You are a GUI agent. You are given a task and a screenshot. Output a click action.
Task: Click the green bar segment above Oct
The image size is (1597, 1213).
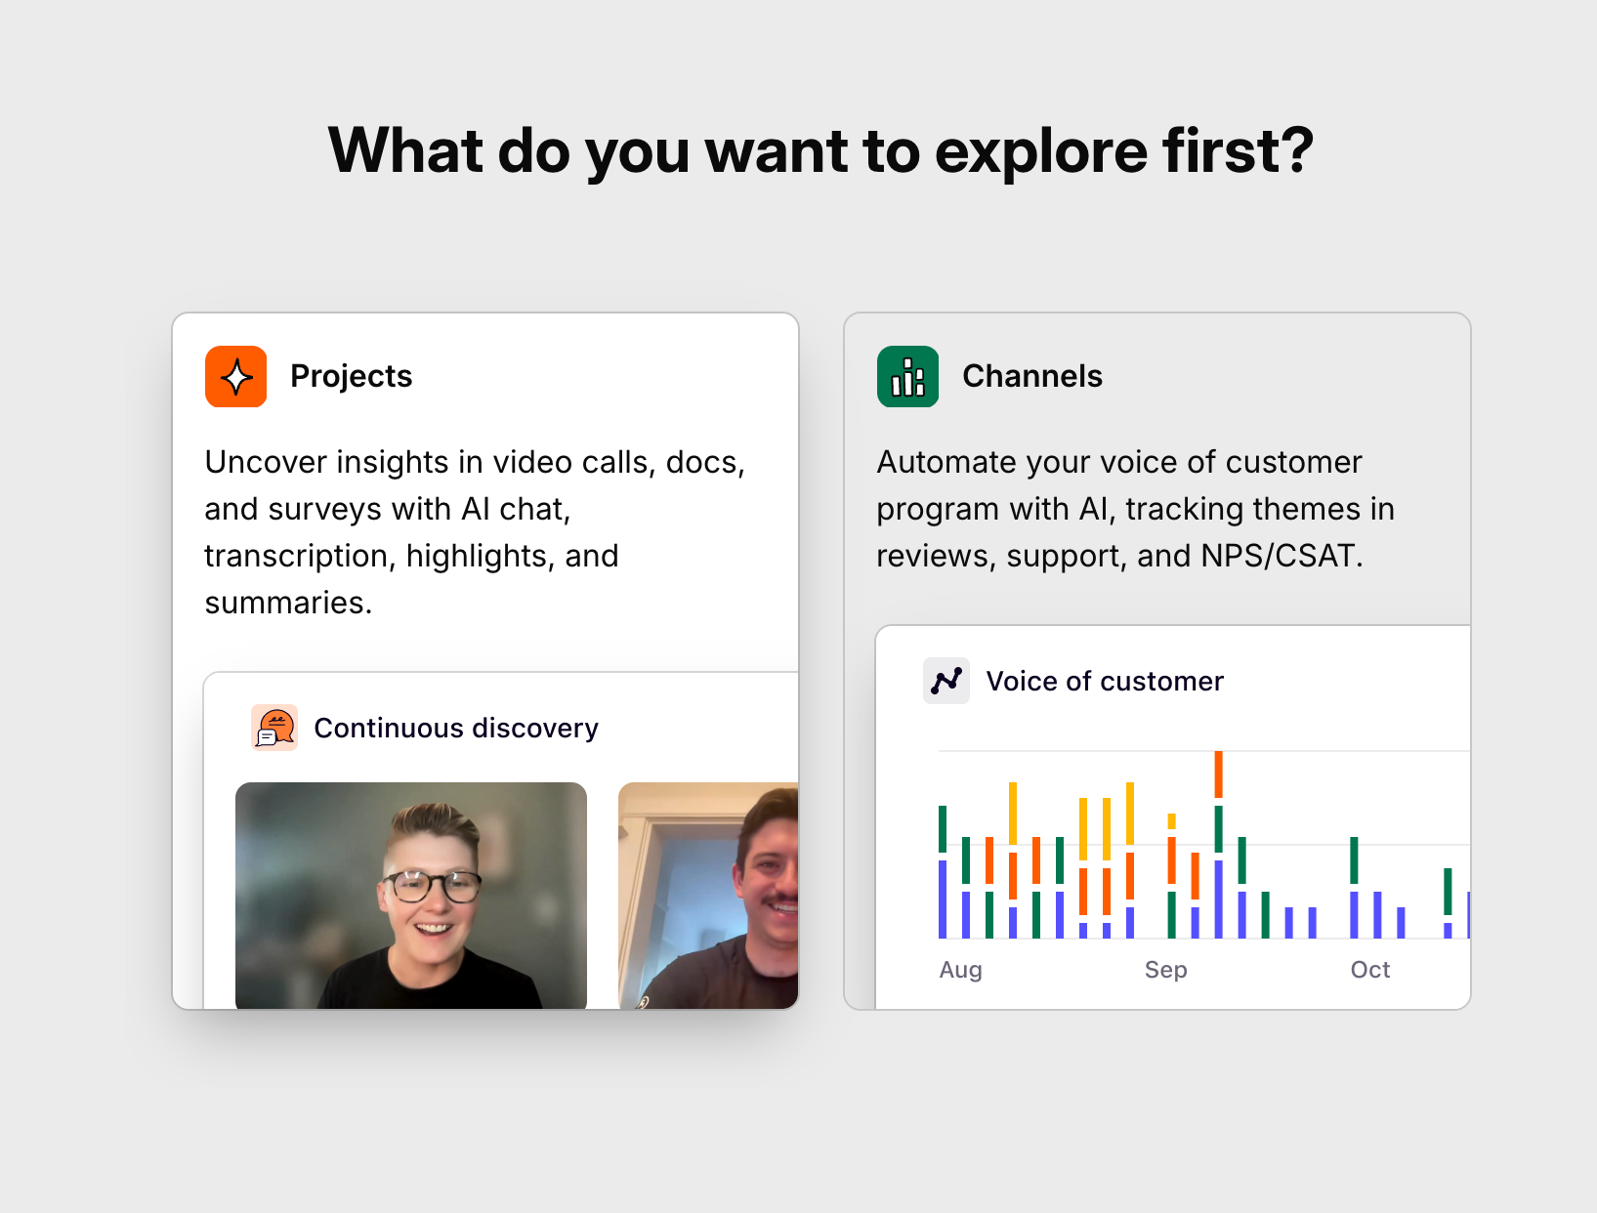pyautogui.click(x=1354, y=859)
